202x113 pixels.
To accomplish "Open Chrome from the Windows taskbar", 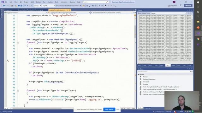I will [198, 39].
